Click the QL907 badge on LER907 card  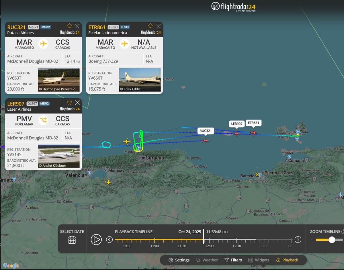(32, 103)
